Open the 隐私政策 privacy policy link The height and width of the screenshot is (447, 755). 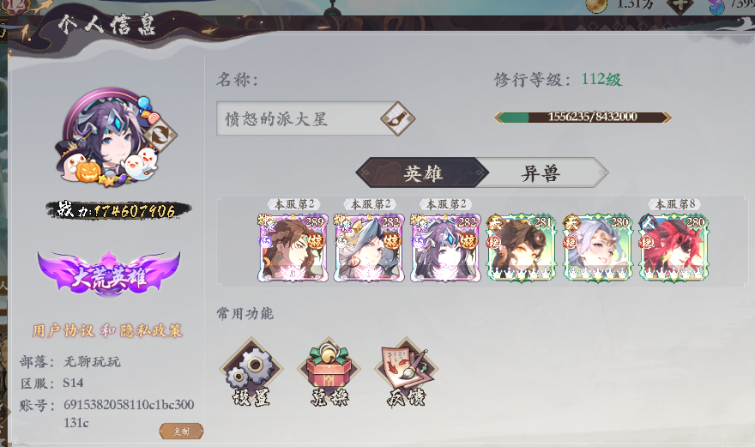[x=151, y=330]
